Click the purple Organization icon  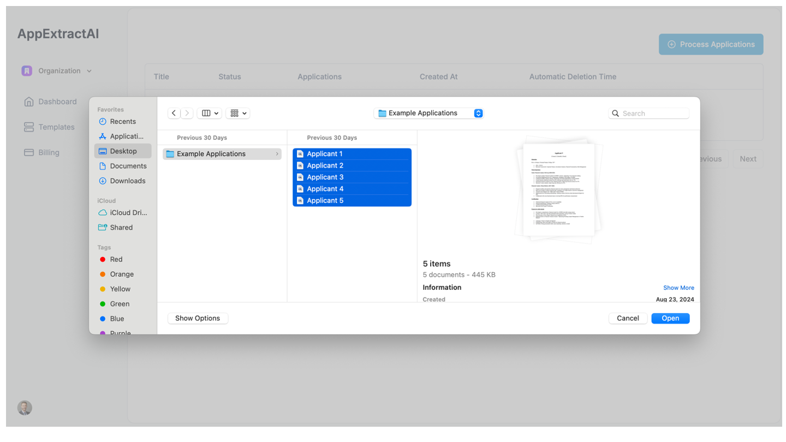click(27, 71)
